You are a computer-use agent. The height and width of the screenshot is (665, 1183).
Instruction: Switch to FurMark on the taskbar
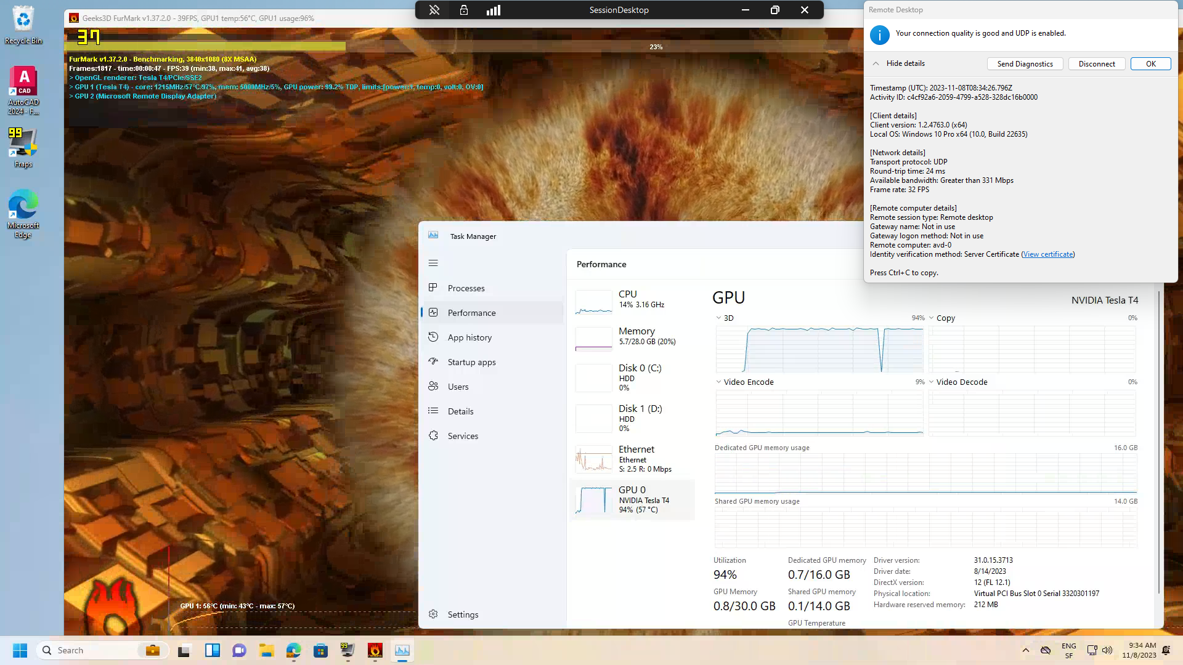click(375, 650)
